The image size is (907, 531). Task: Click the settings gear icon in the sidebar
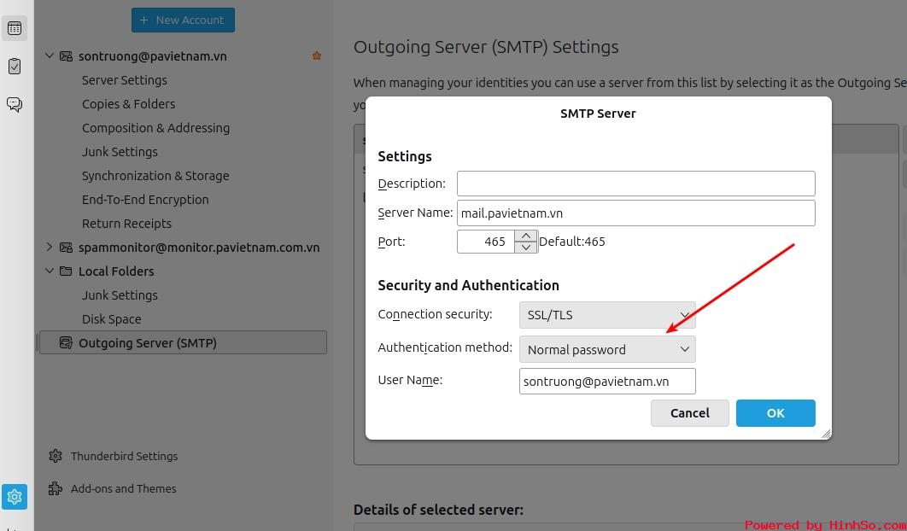pos(15,496)
